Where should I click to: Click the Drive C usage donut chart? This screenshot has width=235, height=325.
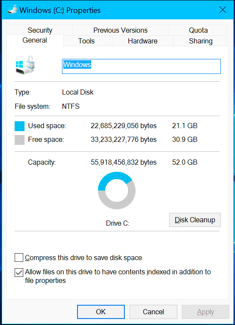click(117, 190)
